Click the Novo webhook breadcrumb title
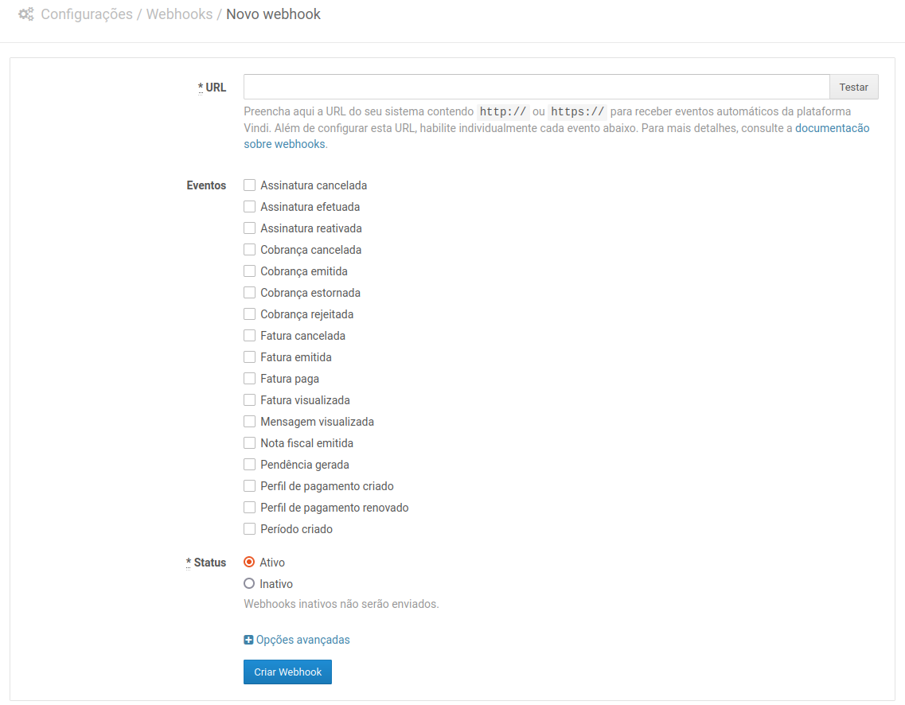Screen dimensions: 905x705 pyautogui.click(x=273, y=14)
